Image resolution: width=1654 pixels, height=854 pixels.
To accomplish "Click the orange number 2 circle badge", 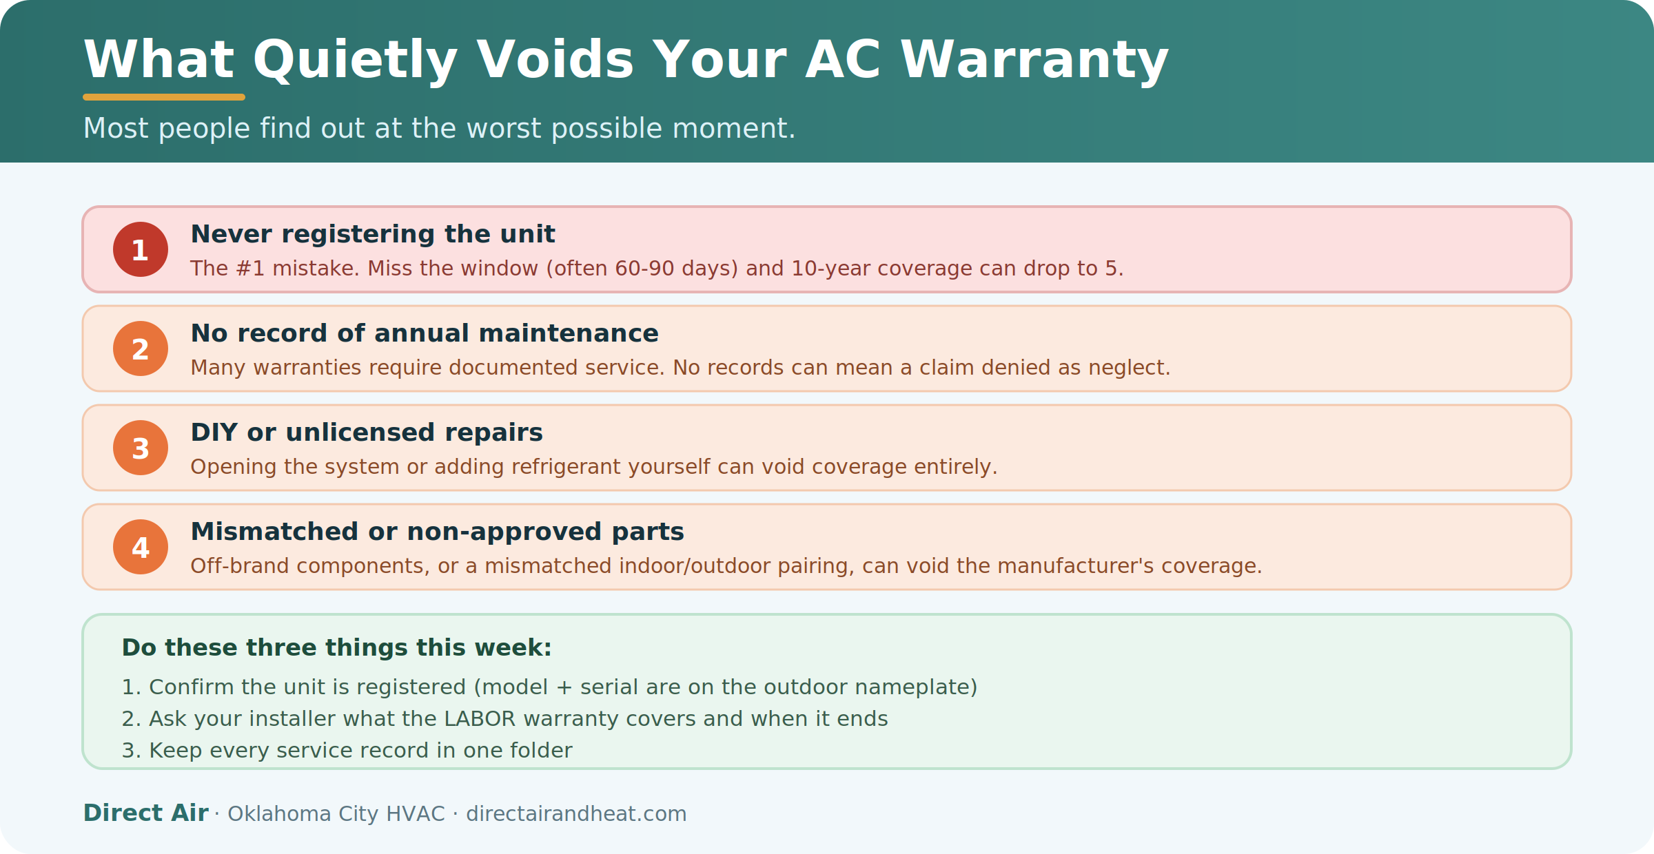I will point(141,348).
